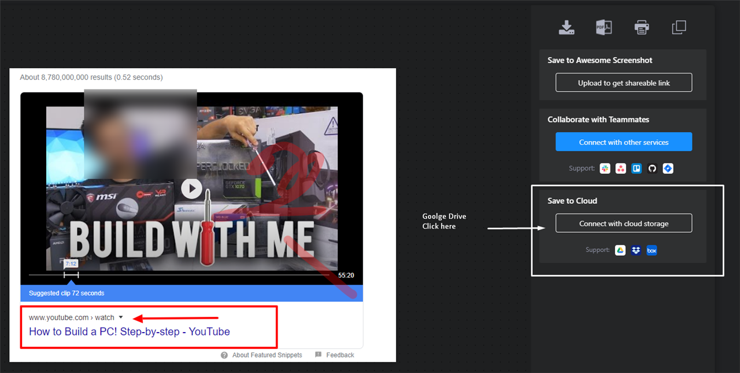The width and height of the screenshot is (740, 373).
Task: Click the copy screenshot icon
Action: click(679, 27)
